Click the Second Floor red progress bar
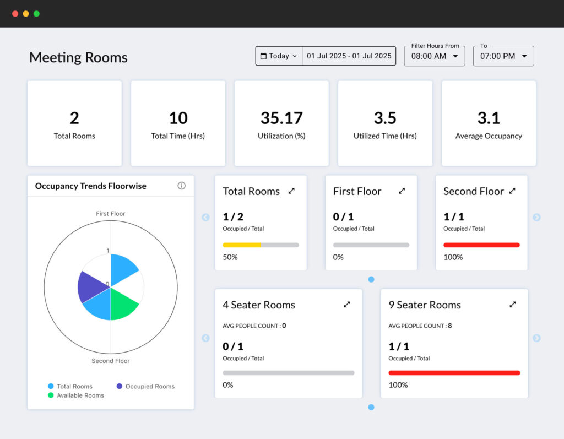 [481, 245]
